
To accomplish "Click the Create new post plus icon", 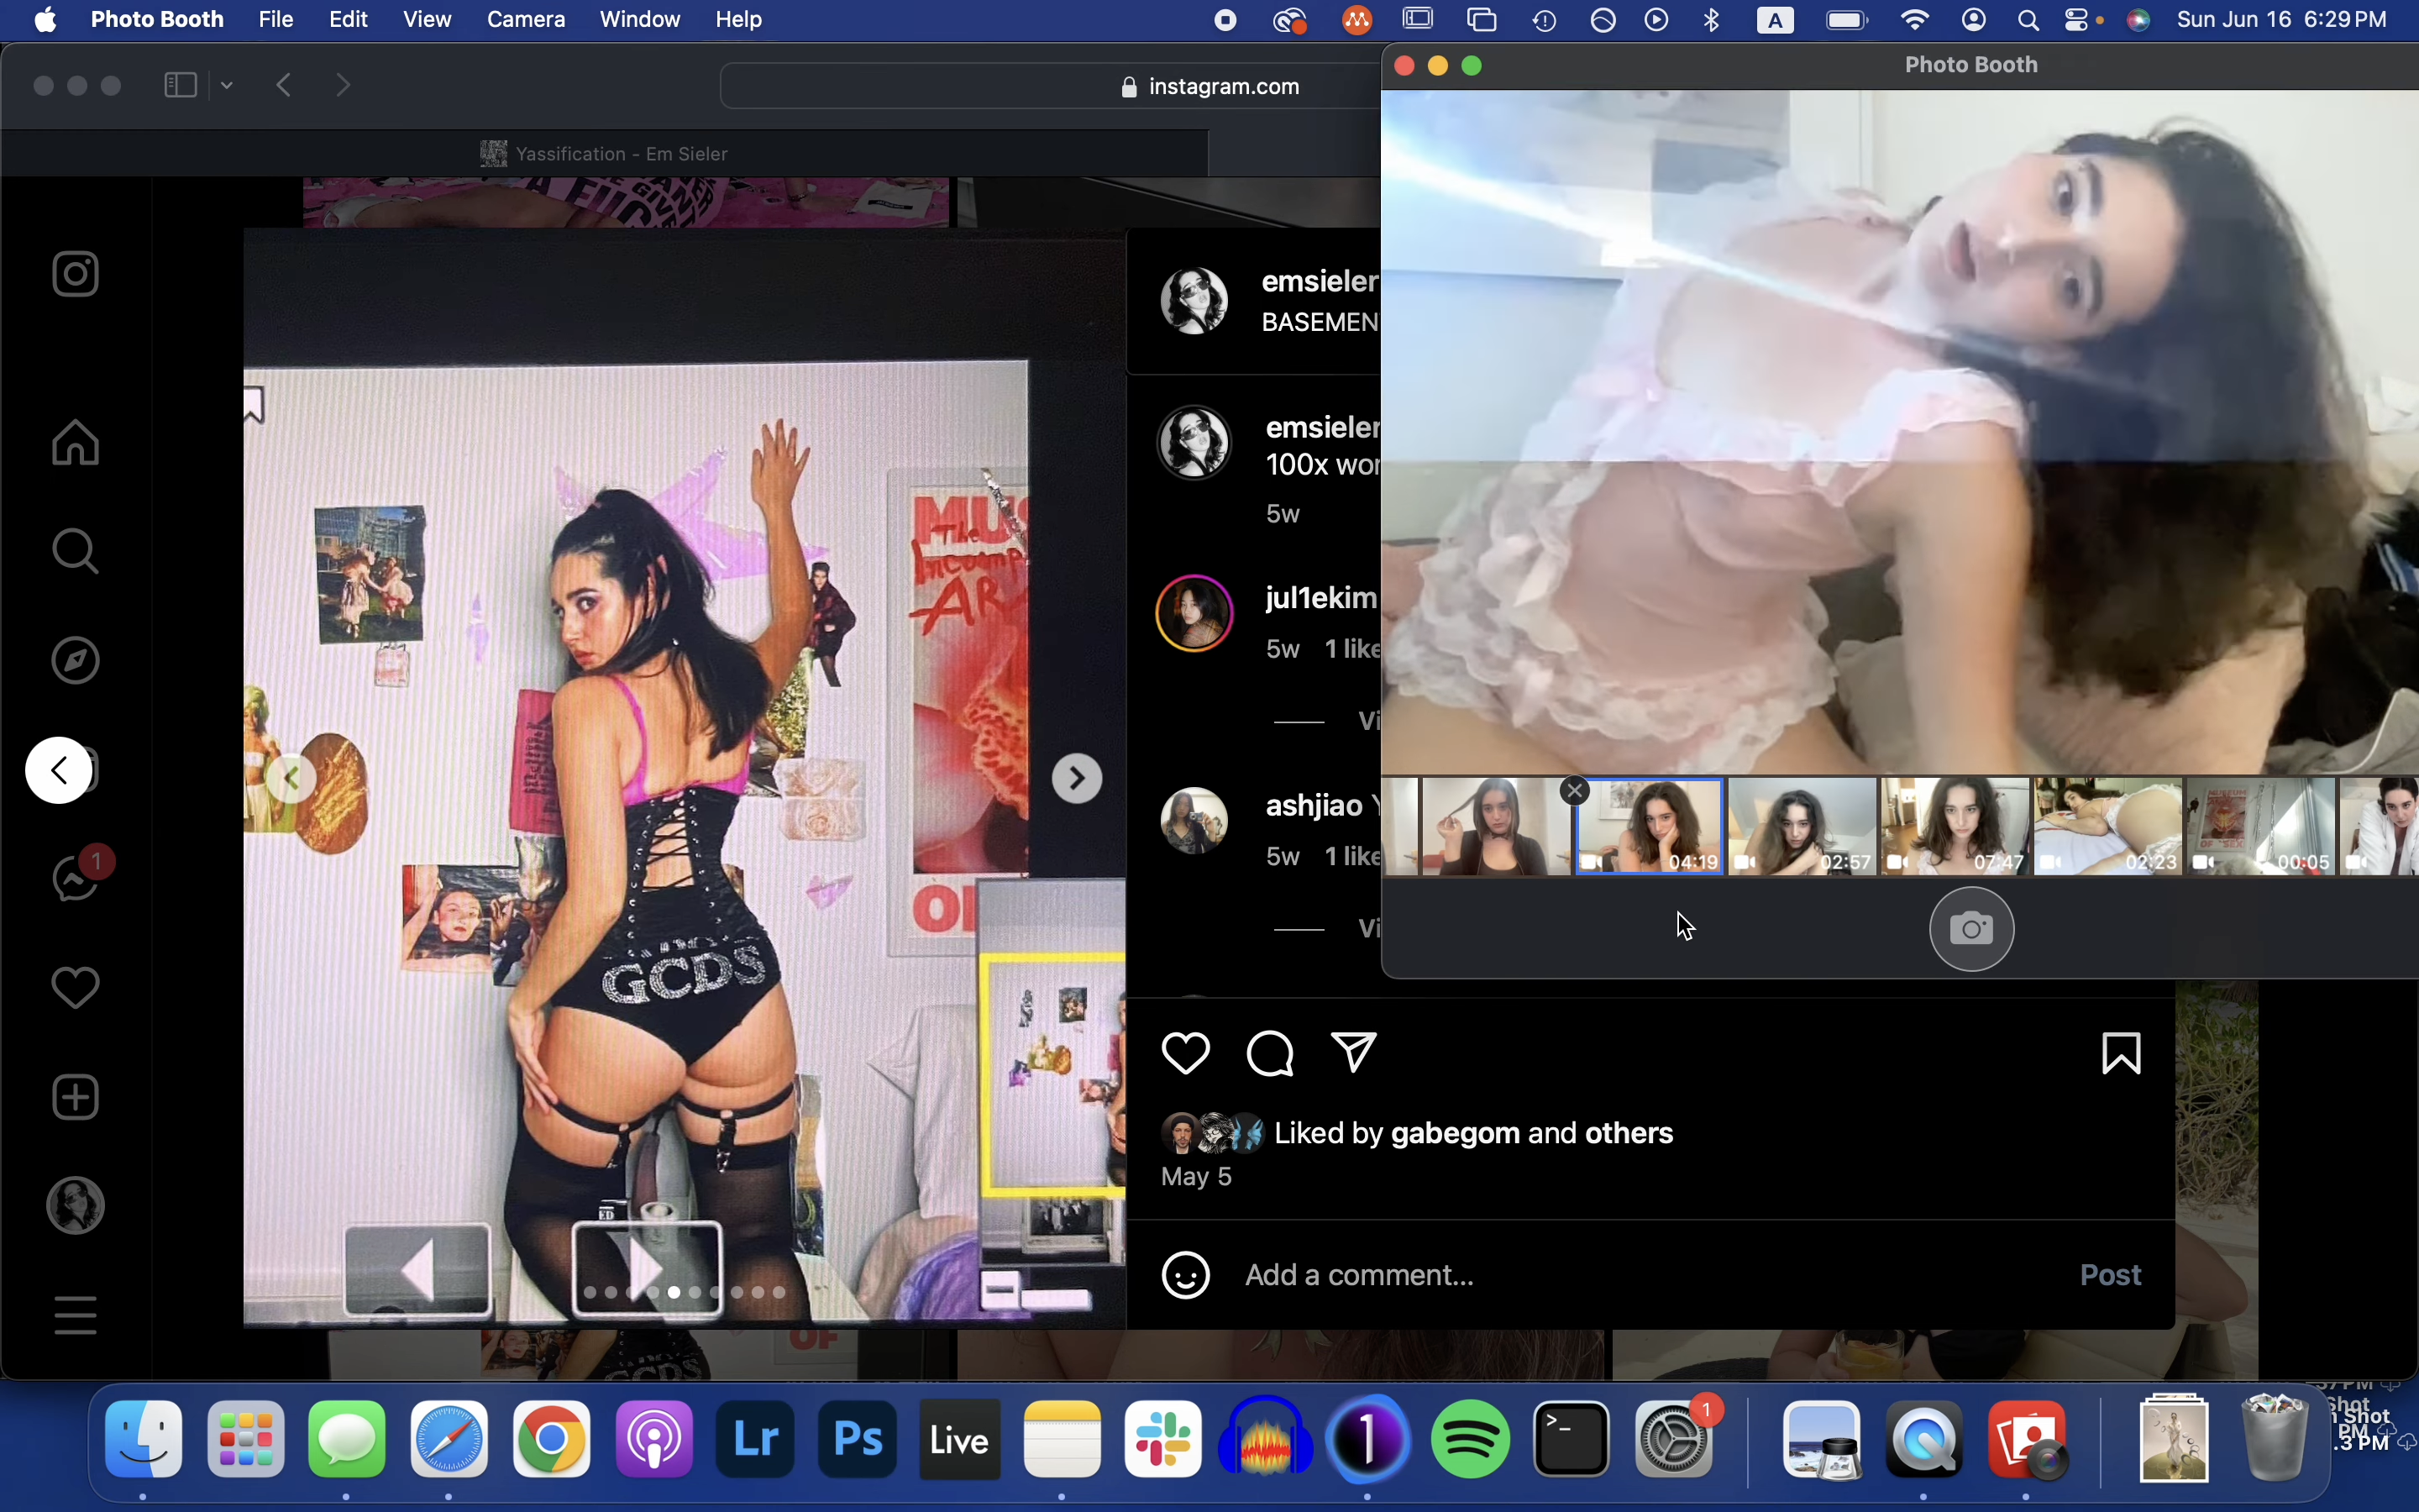I will [75, 1097].
